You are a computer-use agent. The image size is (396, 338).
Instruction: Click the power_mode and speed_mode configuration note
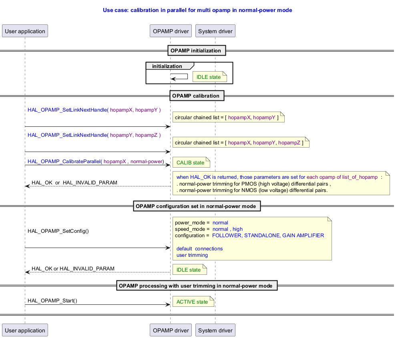coord(252,239)
